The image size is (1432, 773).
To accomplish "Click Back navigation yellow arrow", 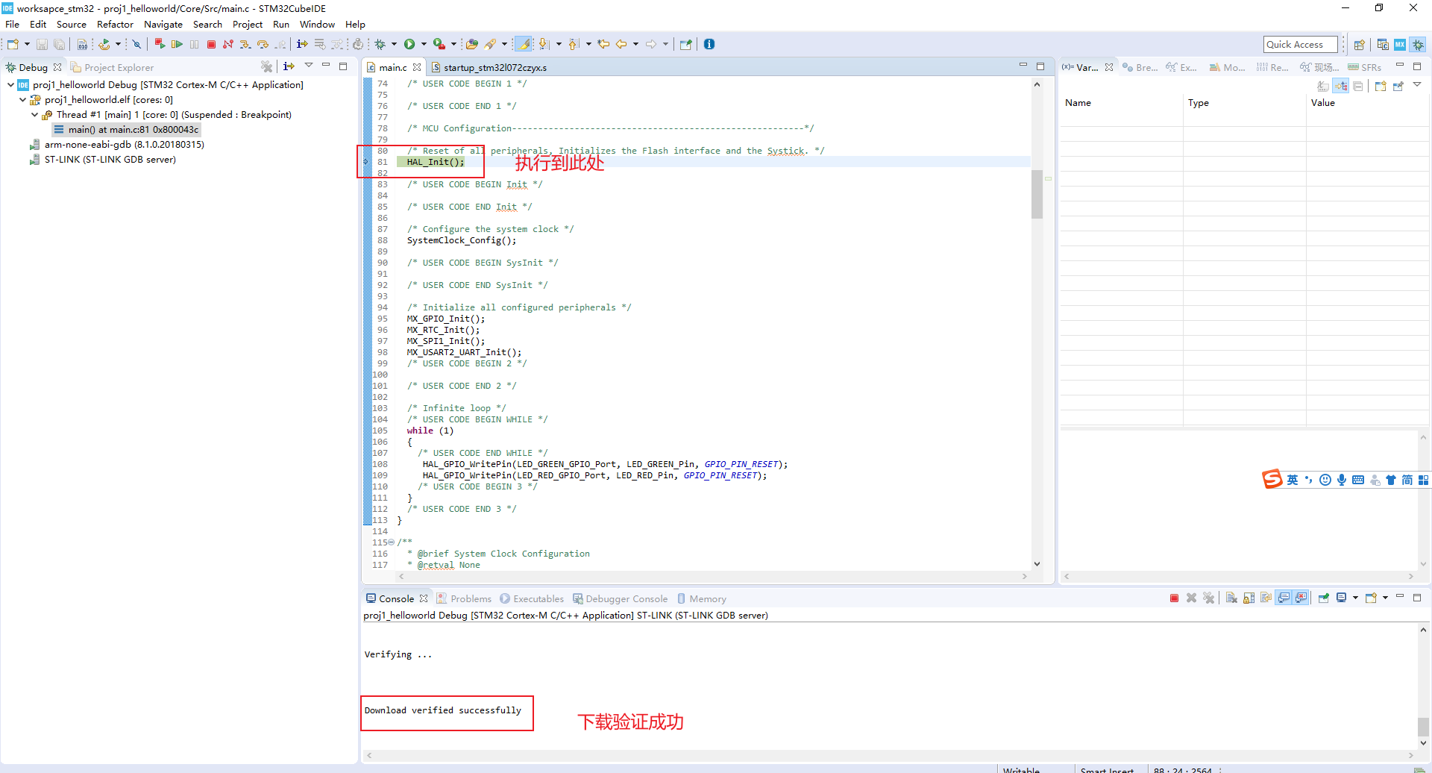I will pos(621,44).
